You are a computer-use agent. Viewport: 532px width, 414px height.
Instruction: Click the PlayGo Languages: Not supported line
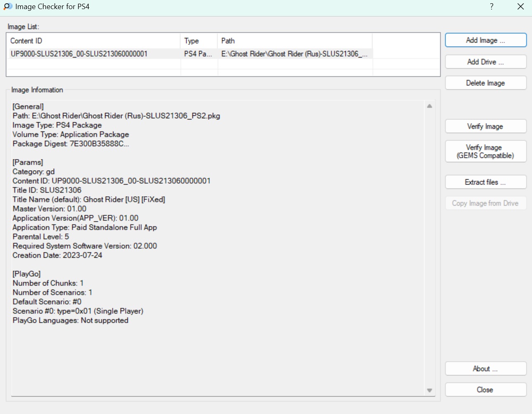pos(71,321)
